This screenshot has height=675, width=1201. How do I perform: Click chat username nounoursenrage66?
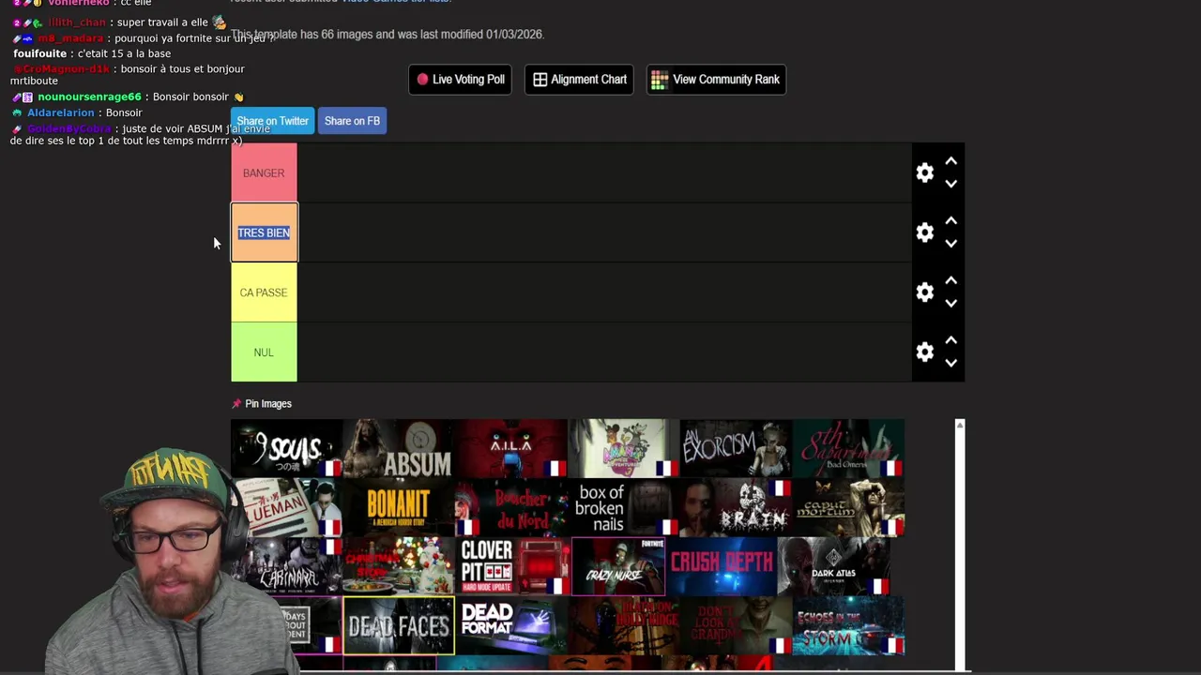[x=89, y=97]
